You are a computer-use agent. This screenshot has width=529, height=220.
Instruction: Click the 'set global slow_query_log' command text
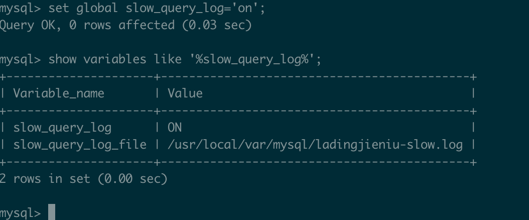(x=157, y=8)
